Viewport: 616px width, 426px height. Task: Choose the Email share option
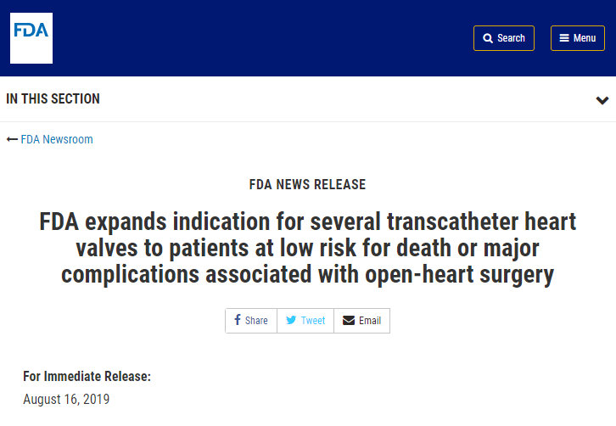361,321
